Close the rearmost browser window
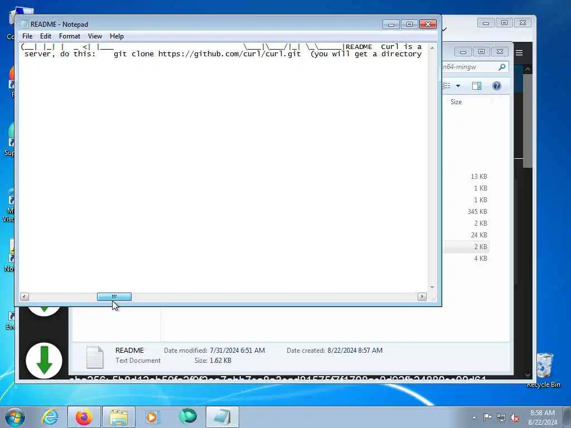 pos(522,22)
